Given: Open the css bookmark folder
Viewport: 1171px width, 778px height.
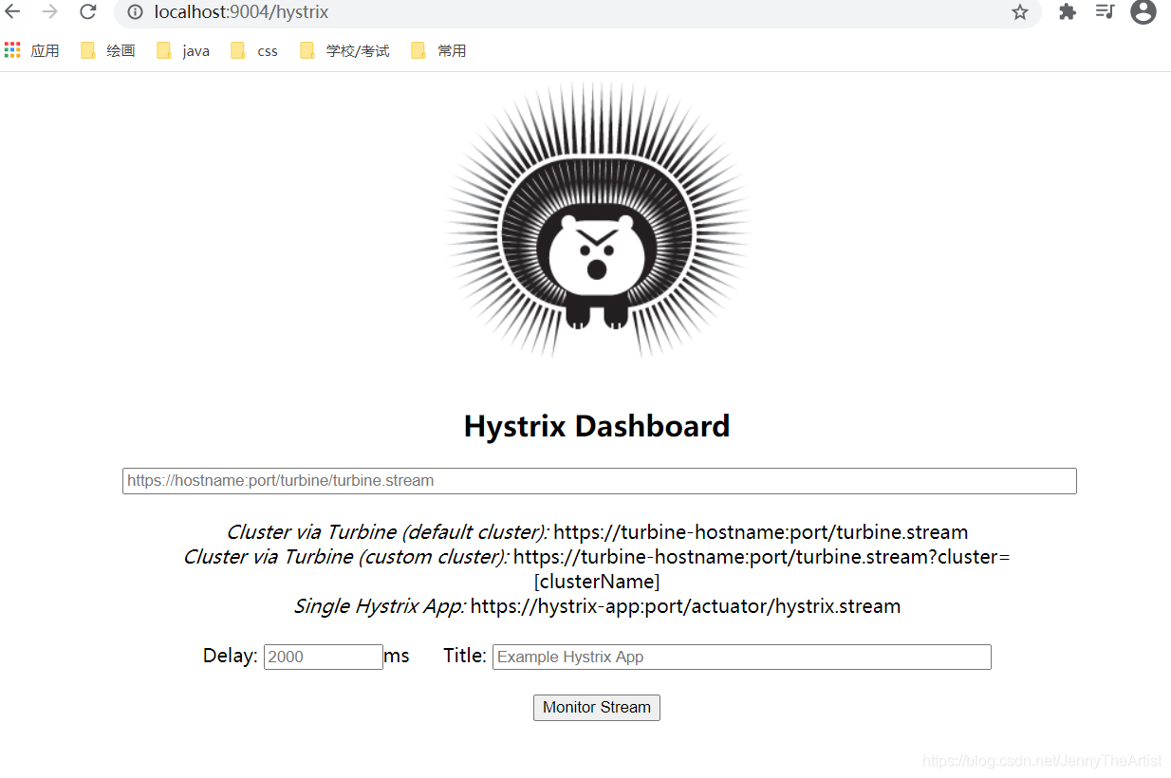Looking at the screenshot, I should click(254, 50).
